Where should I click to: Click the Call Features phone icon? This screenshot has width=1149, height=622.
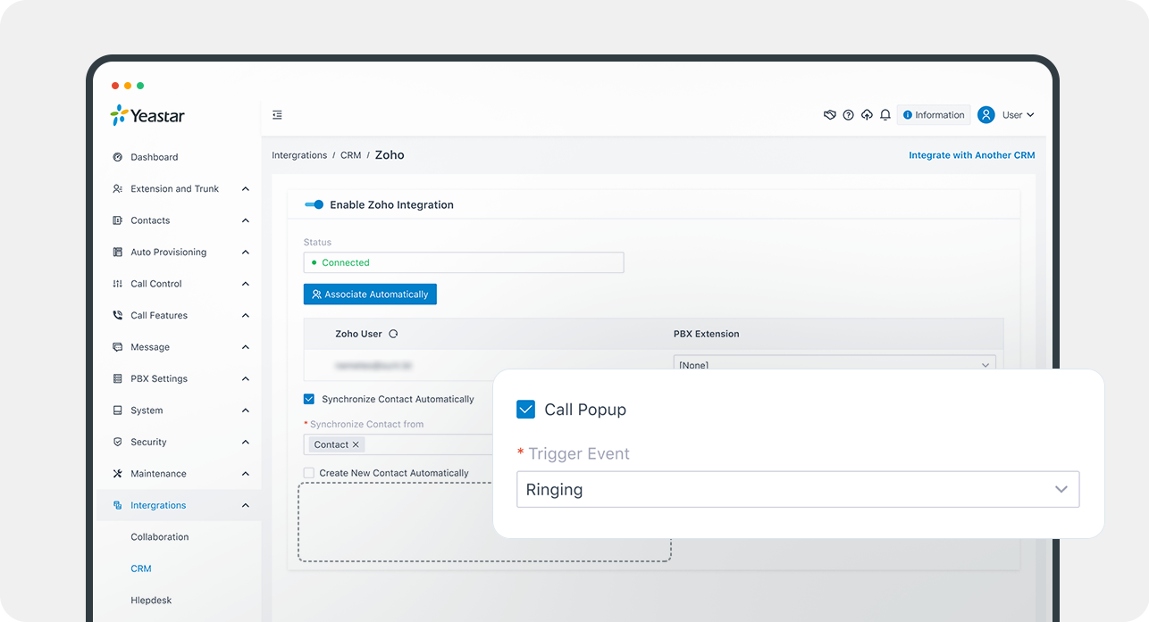(x=118, y=316)
